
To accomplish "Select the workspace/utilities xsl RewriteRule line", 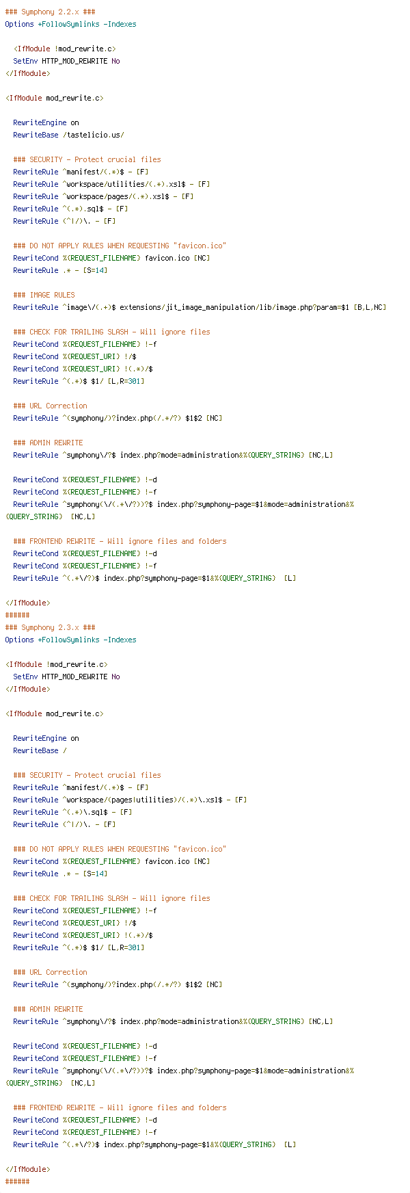I will (x=111, y=184).
